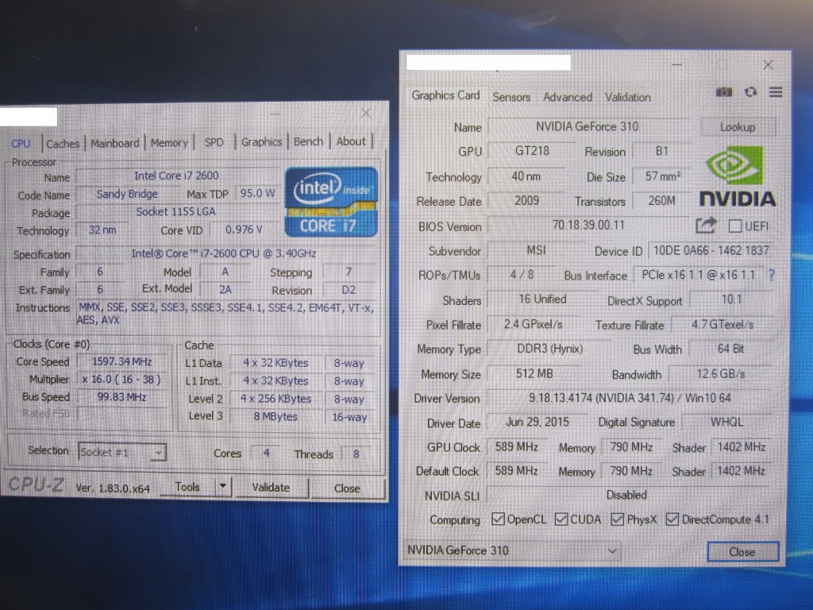Click the Core VID value 0.976 V
The image size is (813, 610).
tap(244, 230)
